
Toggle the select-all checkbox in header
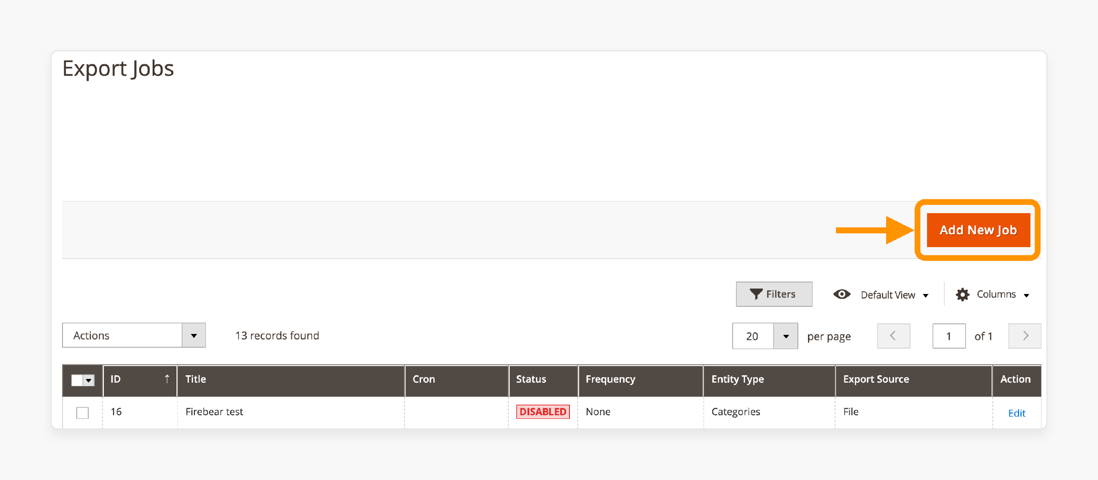[76, 380]
